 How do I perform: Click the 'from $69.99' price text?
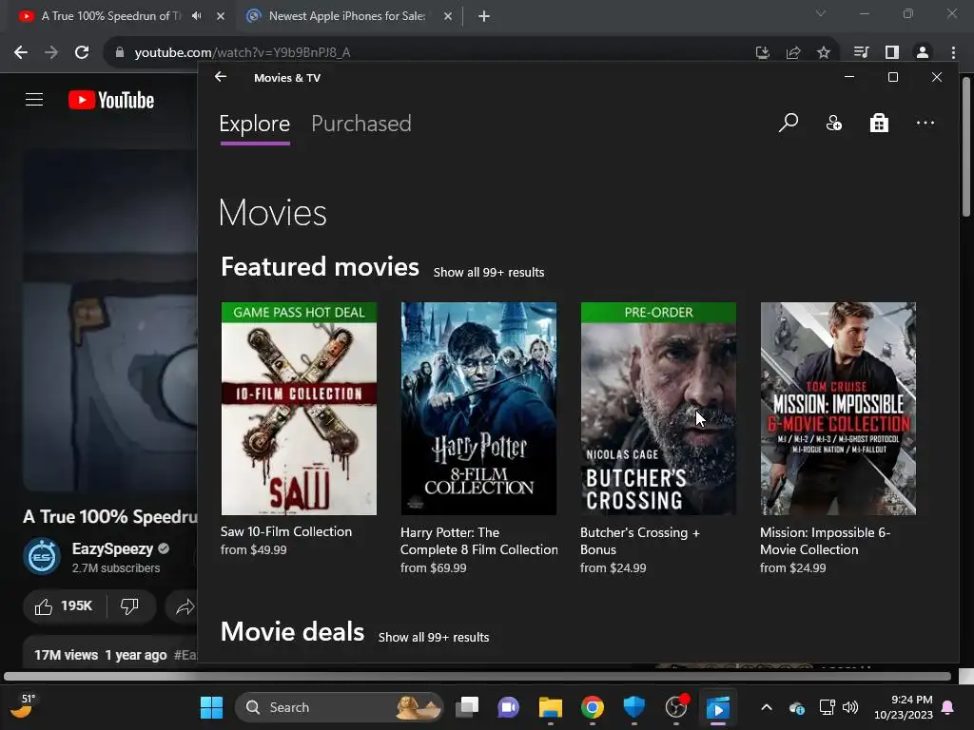click(433, 568)
